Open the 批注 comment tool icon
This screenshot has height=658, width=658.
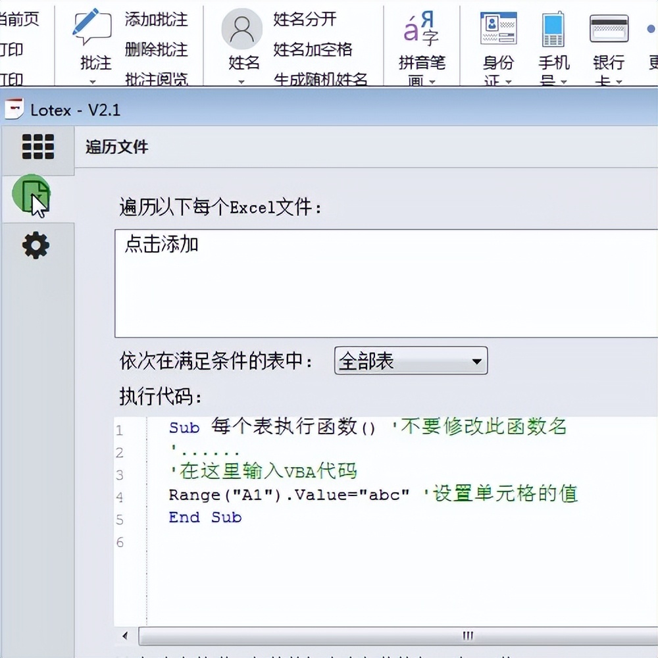(92, 27)
